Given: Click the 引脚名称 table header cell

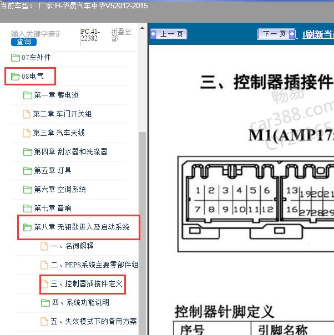Looking at the screenshot, I should (292, 328).
